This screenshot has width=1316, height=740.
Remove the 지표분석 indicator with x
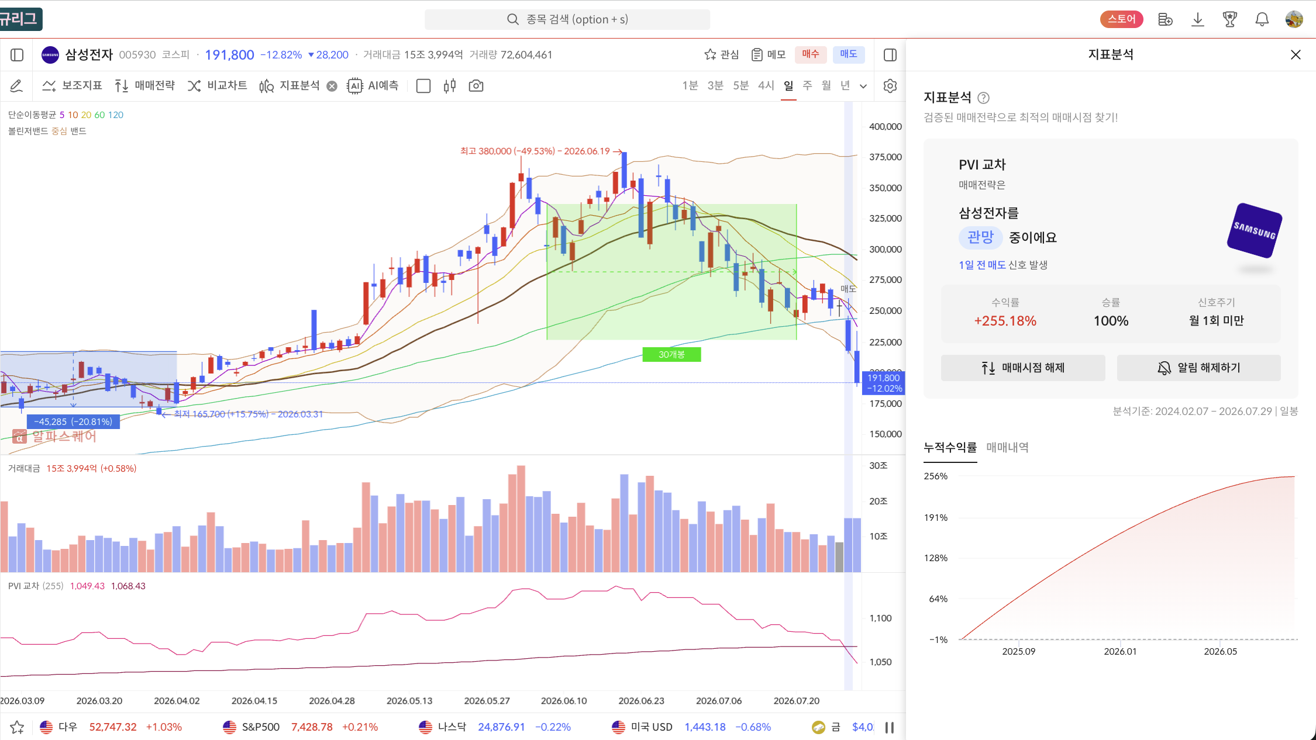pyautogui.click(x=332, y=87)
